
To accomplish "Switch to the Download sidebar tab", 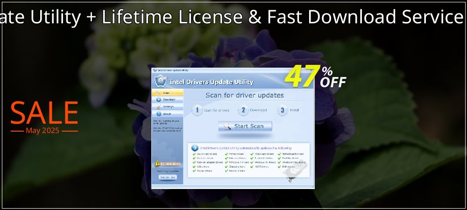I will coord(167,100).
